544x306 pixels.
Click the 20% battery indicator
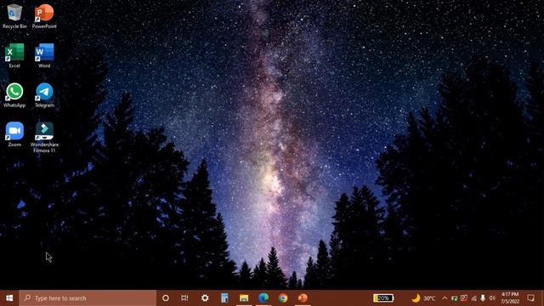[383, 298]
